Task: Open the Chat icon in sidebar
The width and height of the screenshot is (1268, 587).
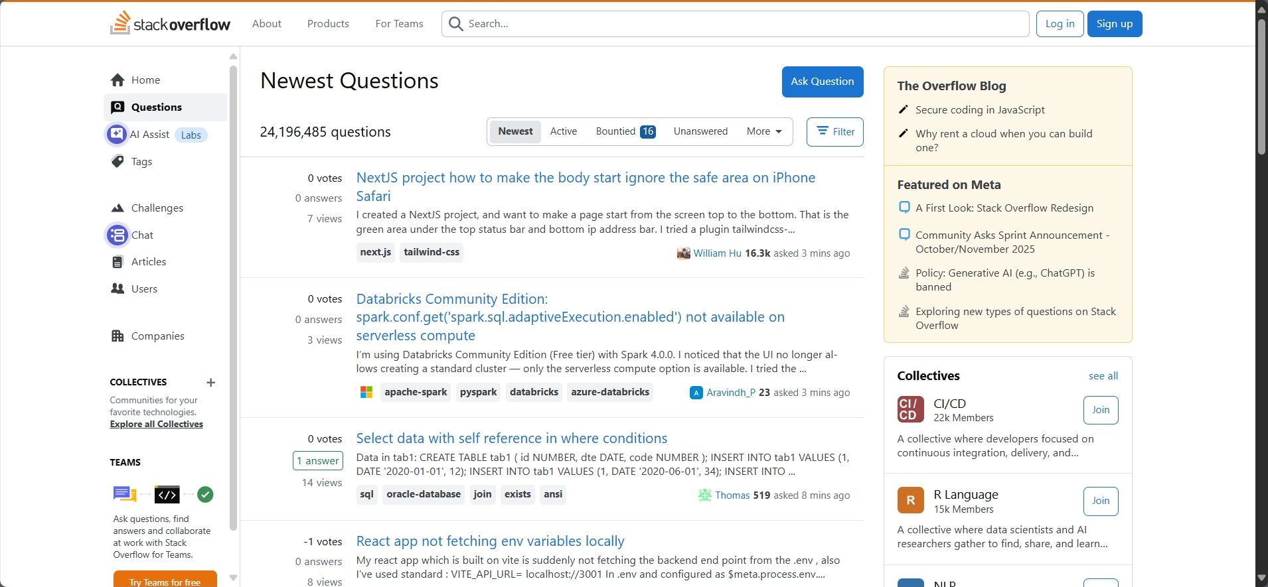Action: (x=118, y=235)
